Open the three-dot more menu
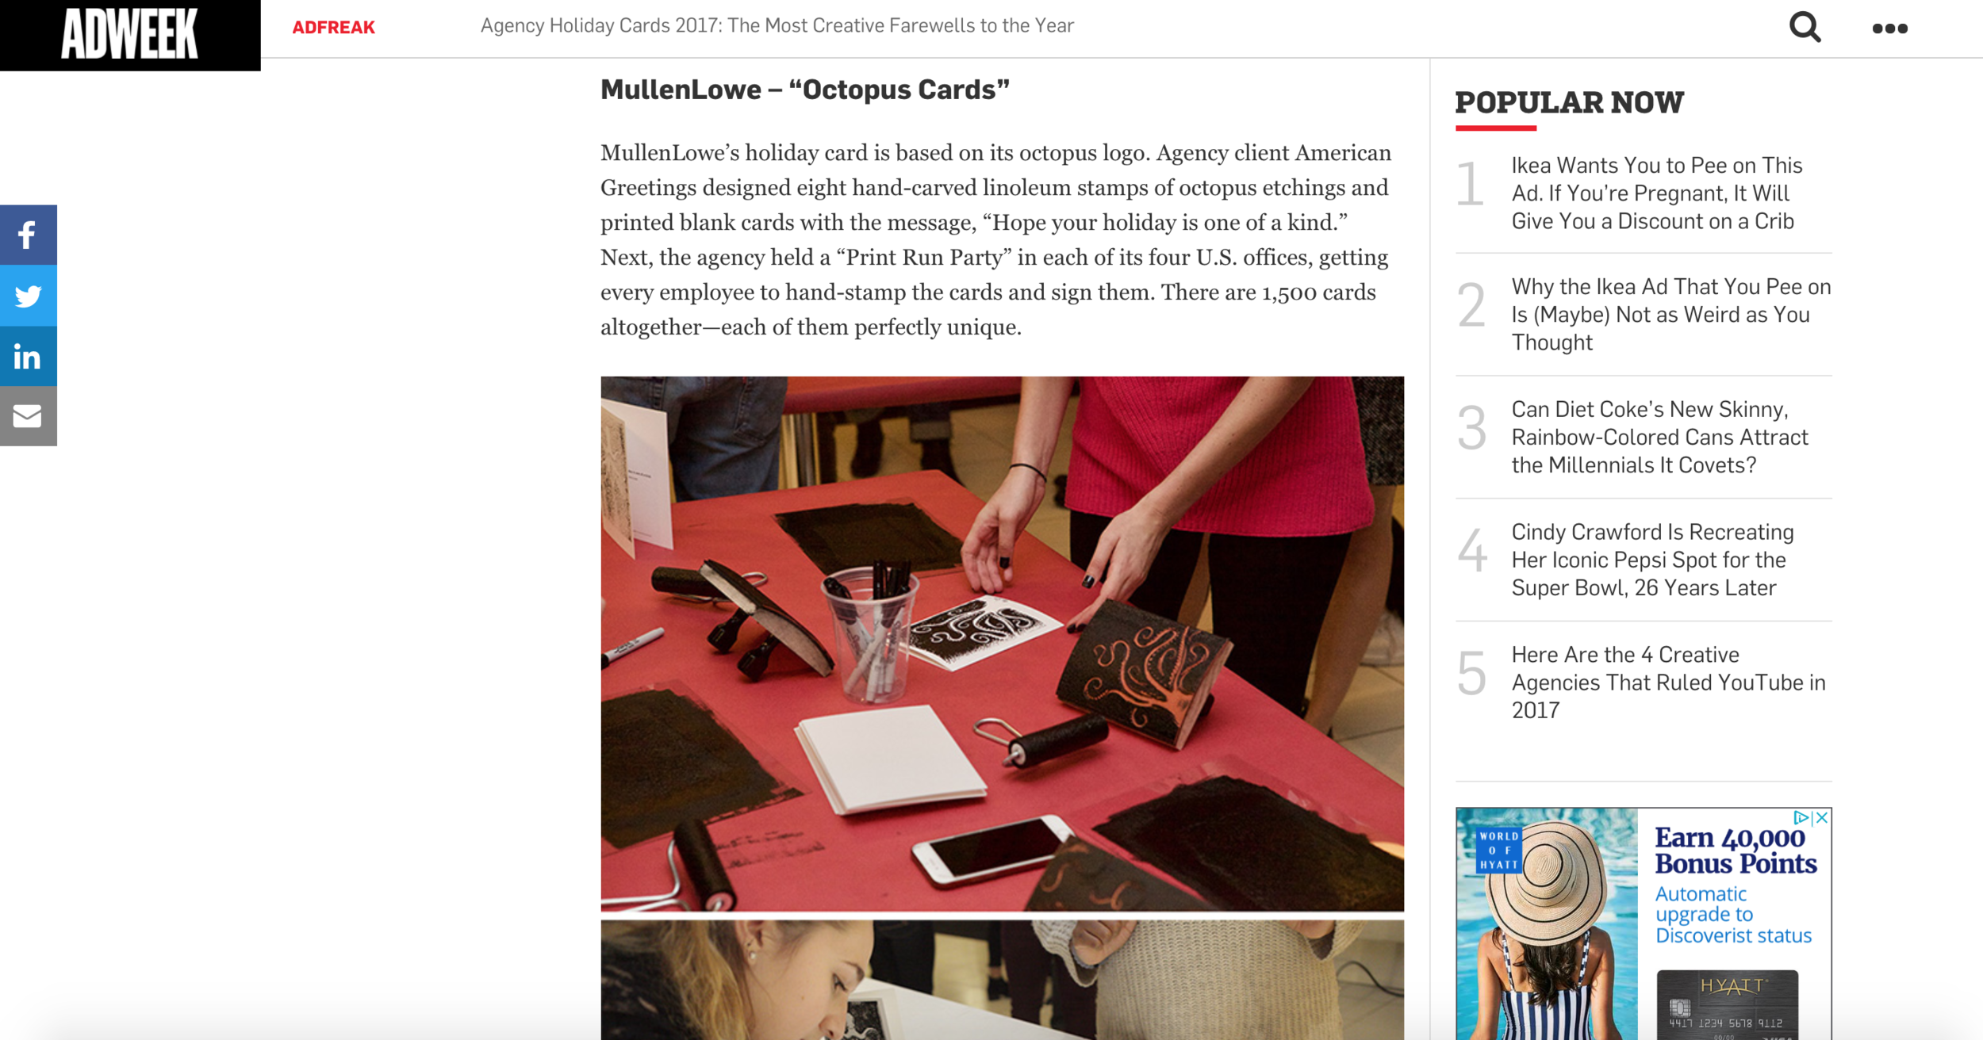 [x=1889, y=29]
